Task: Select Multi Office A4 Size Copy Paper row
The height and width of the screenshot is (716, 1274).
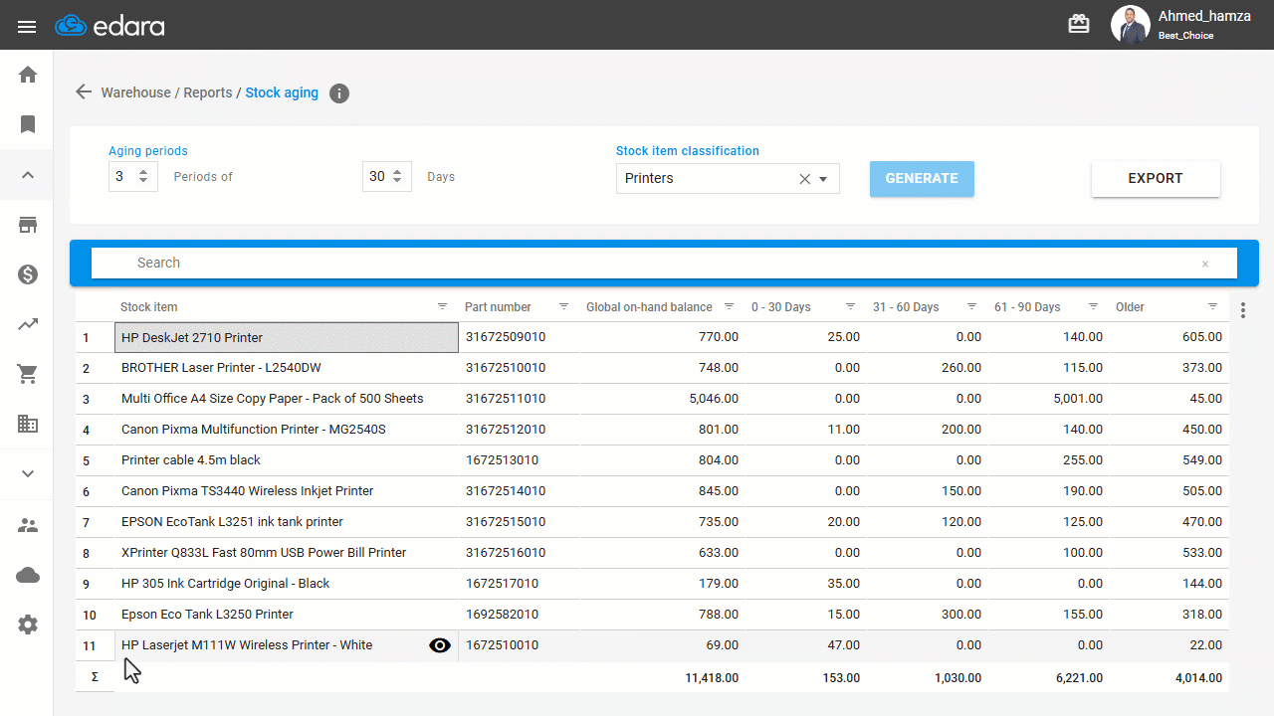Action: point(287,399)
